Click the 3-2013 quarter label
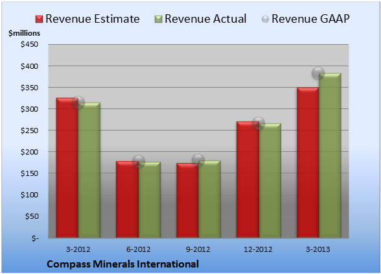381x274 pixels. pyautogui.click(x=317, y=249)
